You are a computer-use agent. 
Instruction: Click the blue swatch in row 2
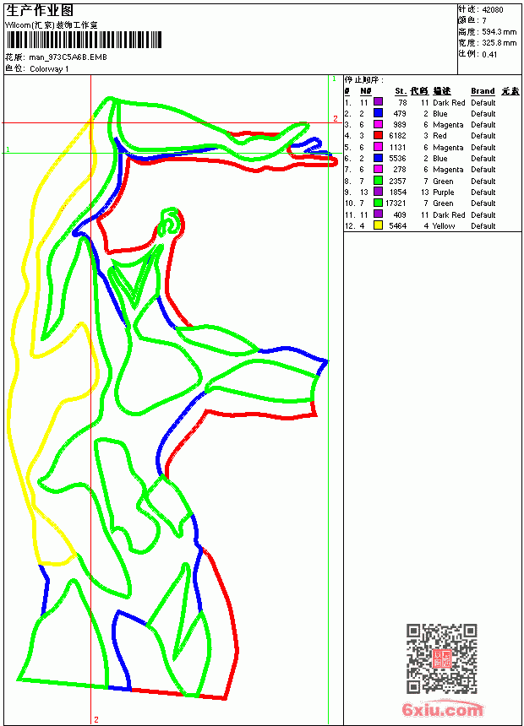click(378, 113)
